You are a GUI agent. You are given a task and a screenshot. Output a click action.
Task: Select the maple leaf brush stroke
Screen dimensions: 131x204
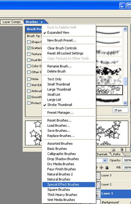point(109,71)
